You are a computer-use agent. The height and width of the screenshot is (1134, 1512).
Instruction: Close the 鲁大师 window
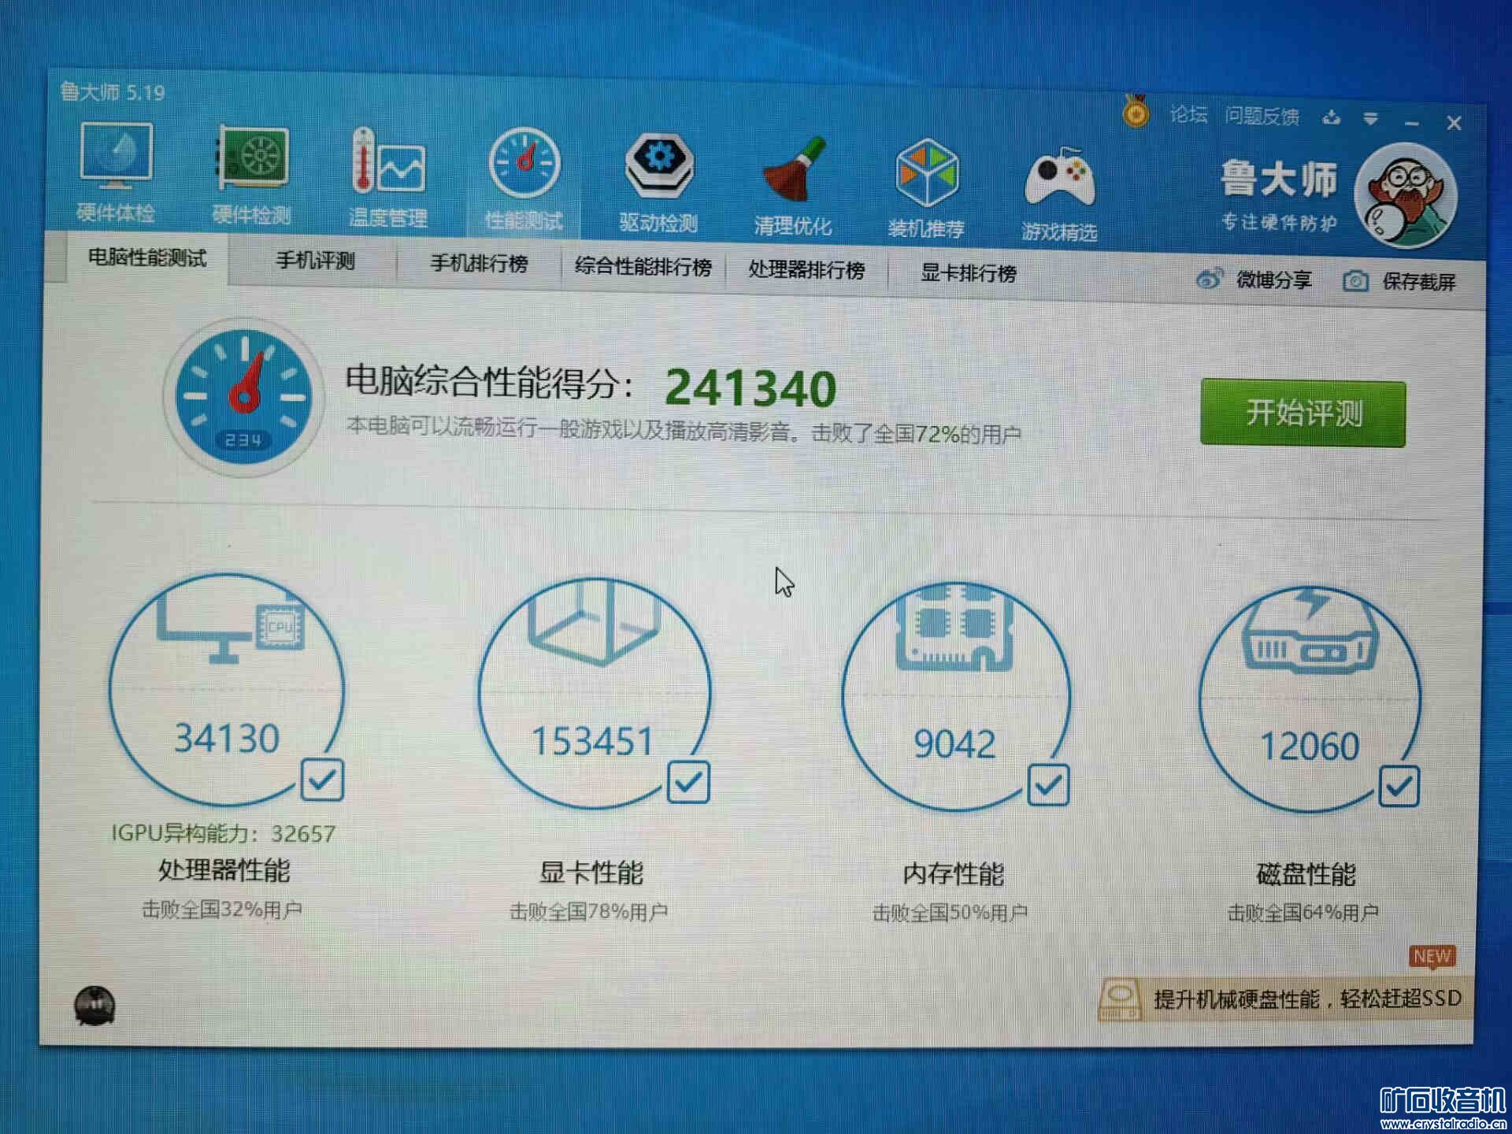tap(1454, 124)
